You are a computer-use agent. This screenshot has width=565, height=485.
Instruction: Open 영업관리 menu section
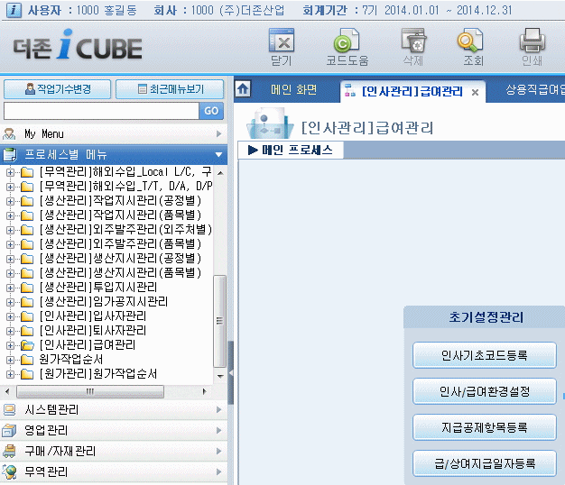click(x=114, y=430)
